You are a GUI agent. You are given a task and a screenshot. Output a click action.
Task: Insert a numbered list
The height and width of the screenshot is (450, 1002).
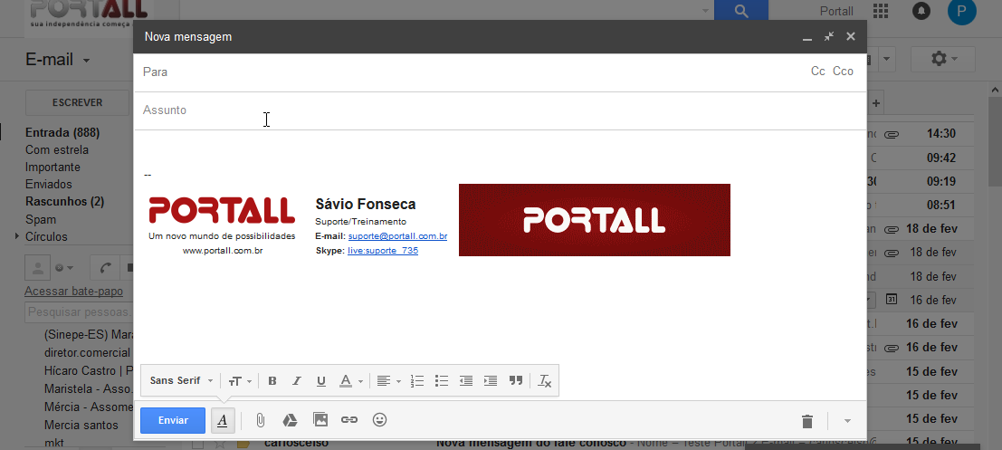(417, 381)
